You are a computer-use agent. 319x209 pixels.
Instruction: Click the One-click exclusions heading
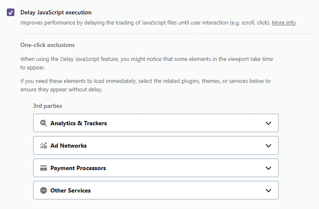point(47,45)
